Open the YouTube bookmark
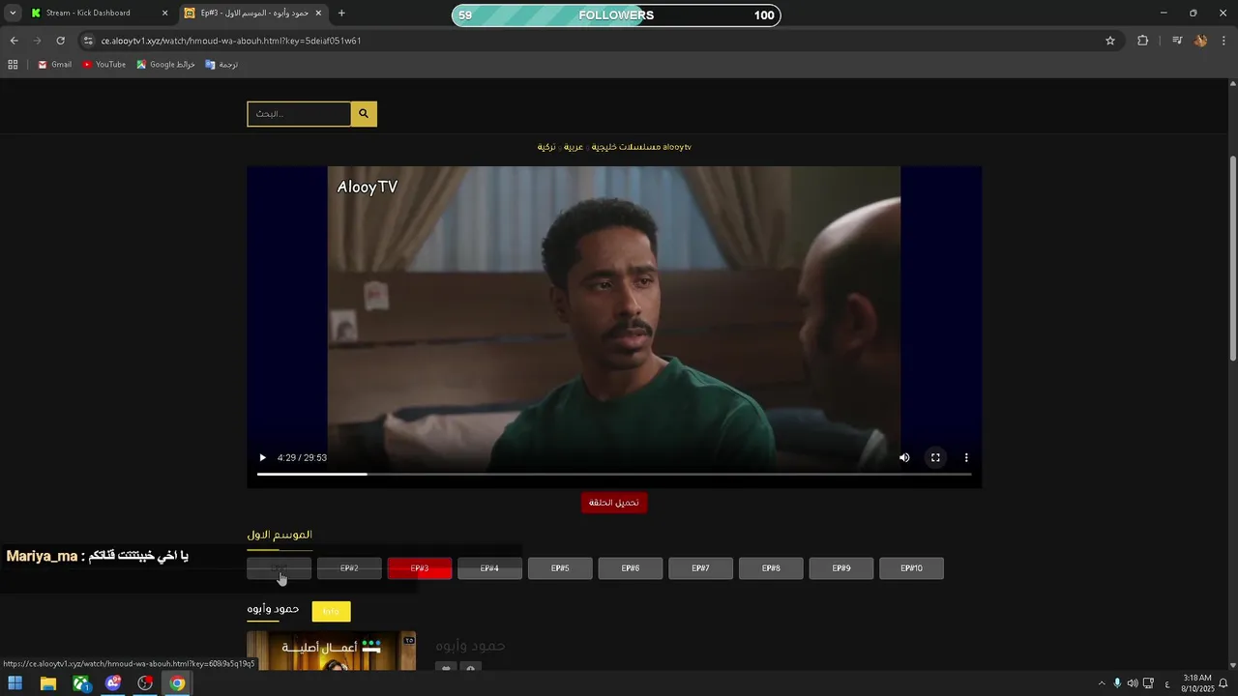The width and height of the screenshot is (1238, 696). pos(104,65)
